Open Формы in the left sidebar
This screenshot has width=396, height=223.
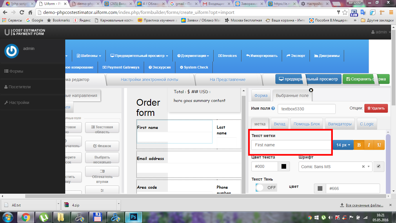32,71
